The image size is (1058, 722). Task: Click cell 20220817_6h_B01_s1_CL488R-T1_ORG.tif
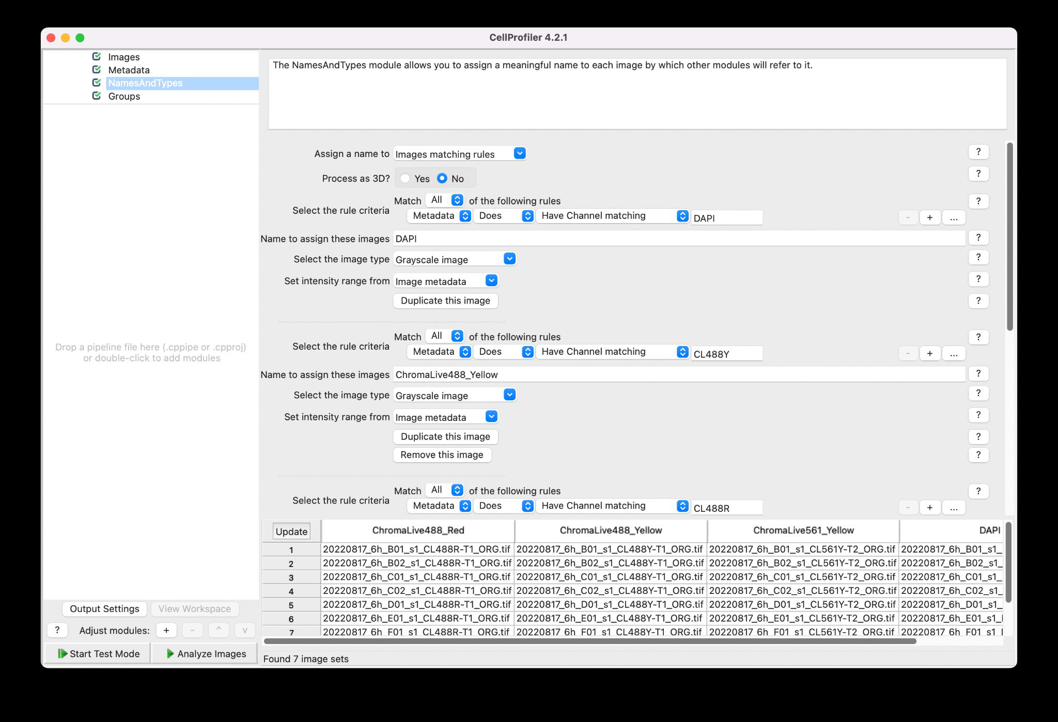pyautogui.click(x=416, y=549)
